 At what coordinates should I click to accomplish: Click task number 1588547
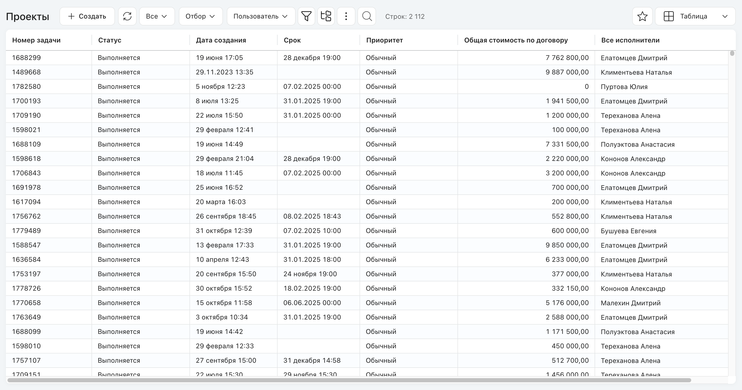27,245
